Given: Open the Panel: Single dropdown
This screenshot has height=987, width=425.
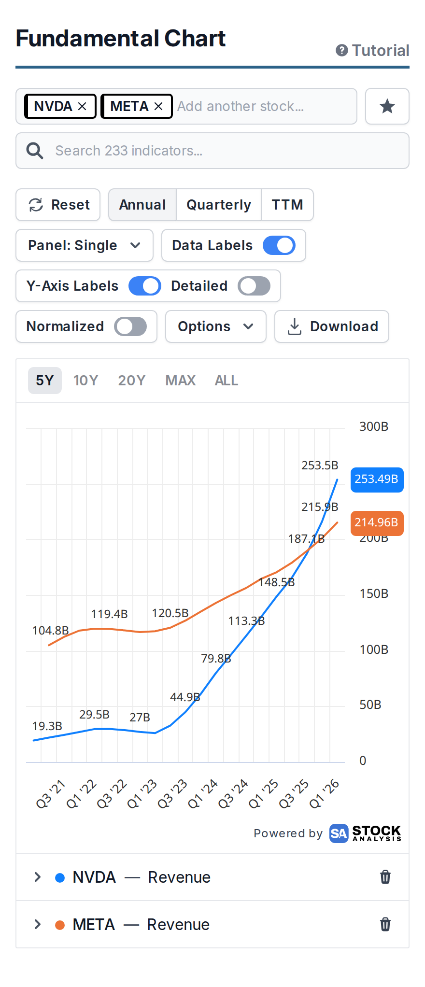Looking at the screenshot, I should [x=85, y=245].
